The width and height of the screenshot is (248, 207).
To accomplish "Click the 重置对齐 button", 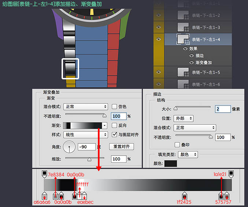I will [122, 147].
